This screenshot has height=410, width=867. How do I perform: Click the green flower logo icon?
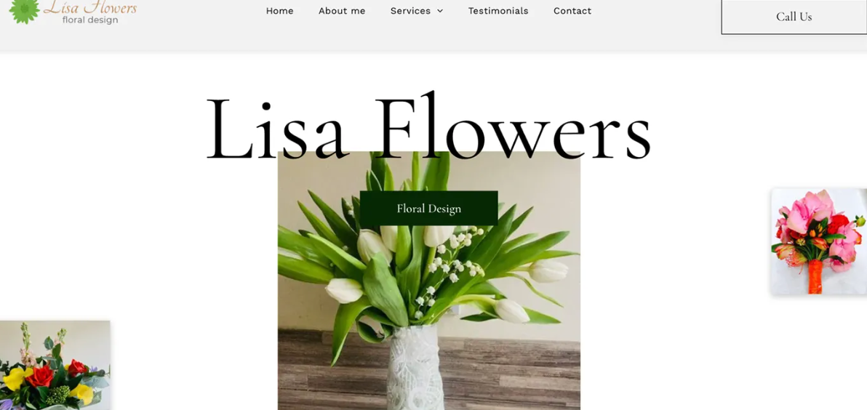24,10
